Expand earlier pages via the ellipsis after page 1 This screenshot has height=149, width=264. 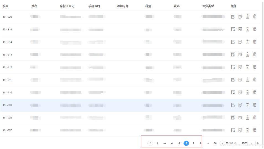165,143
